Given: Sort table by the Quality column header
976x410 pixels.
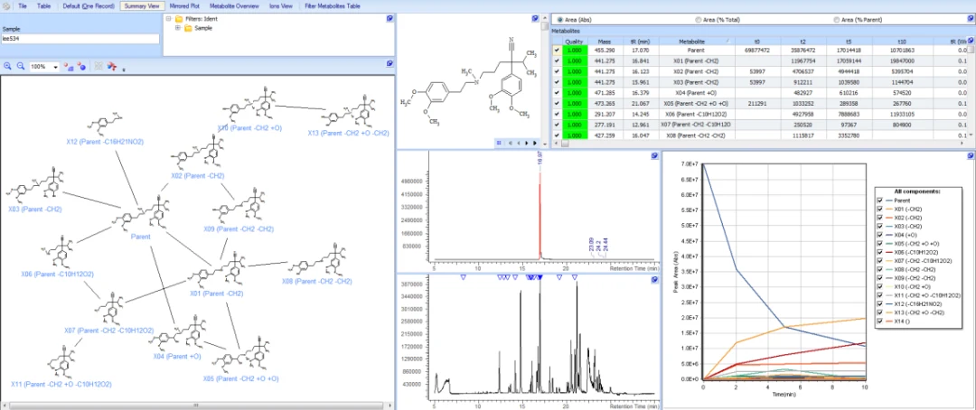Looking at the screenshot, I should click(x=575, y=41).
